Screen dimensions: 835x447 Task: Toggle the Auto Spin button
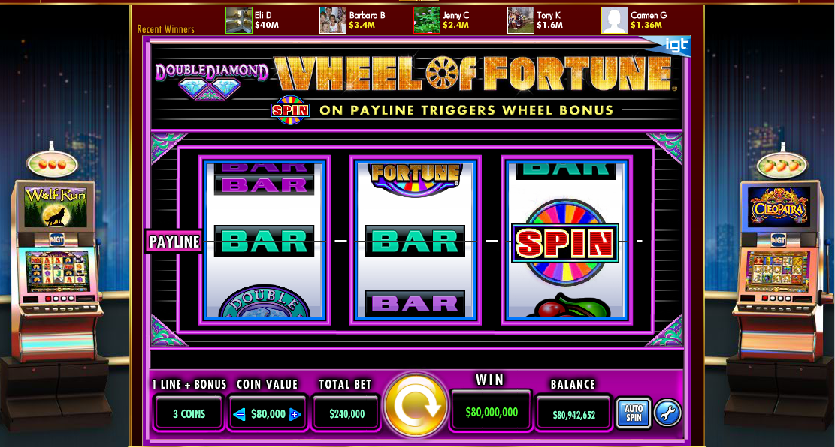pyautogui.click(x=633, y=413)
